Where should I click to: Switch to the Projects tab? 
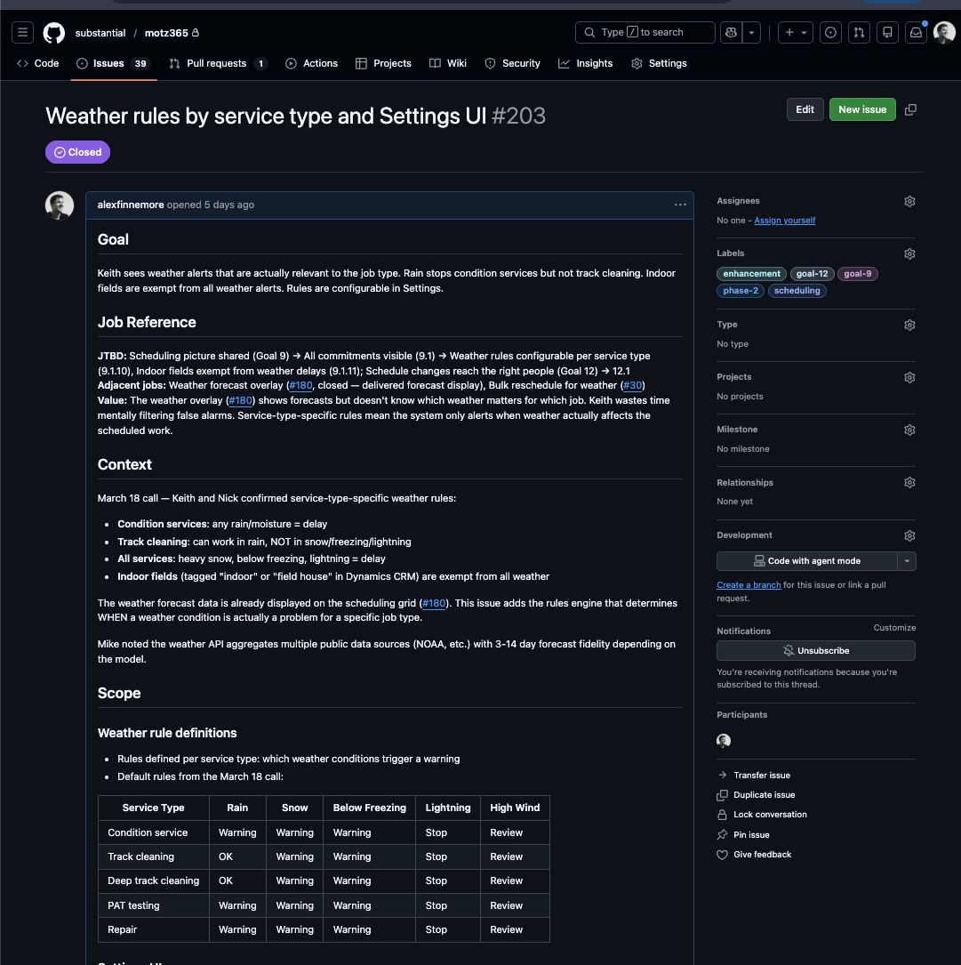tap(383, 63)
